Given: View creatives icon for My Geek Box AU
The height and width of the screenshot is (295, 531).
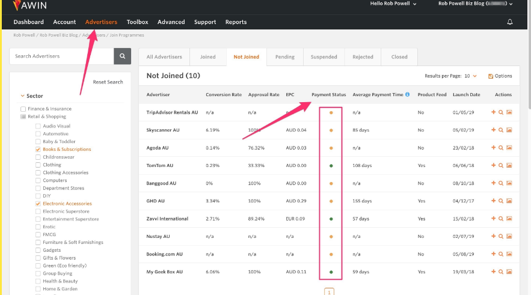Looking at the screenshot, I should 509,272.
